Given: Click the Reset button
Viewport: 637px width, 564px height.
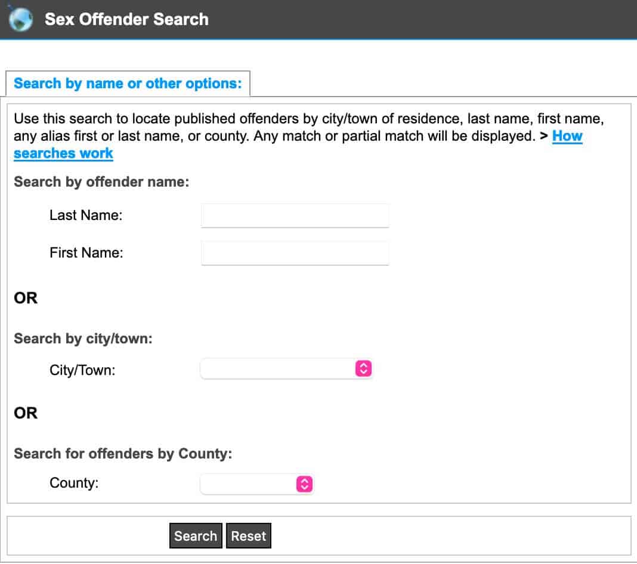Looking at the screenshot, I should coord(249,536).
